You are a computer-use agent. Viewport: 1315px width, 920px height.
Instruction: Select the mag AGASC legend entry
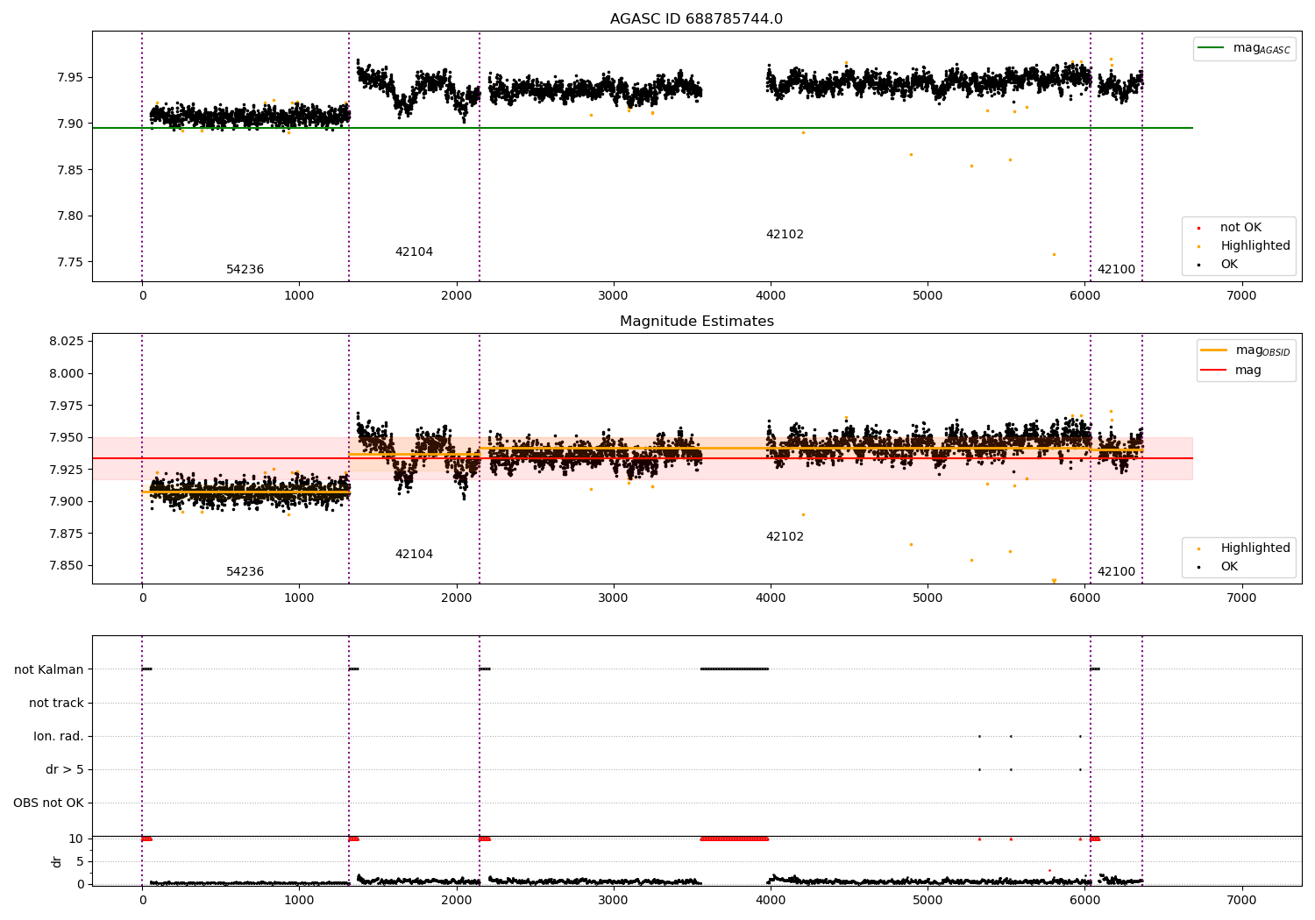(1244, 48)
